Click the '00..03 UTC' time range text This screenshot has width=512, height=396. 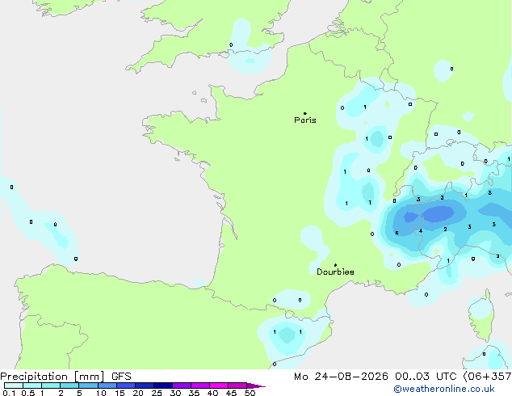(426, 377)
